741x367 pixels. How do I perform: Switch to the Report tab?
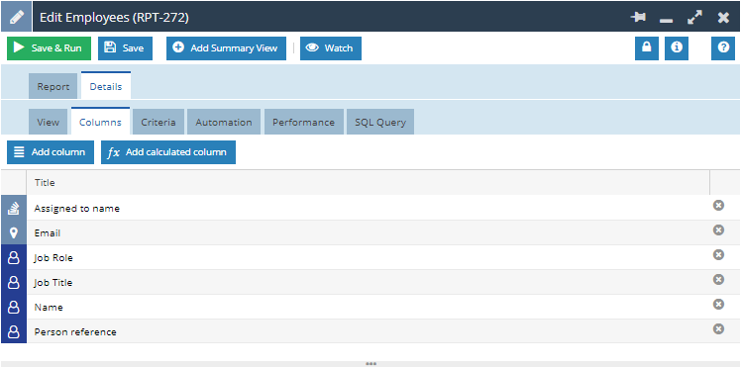(53, 87)
